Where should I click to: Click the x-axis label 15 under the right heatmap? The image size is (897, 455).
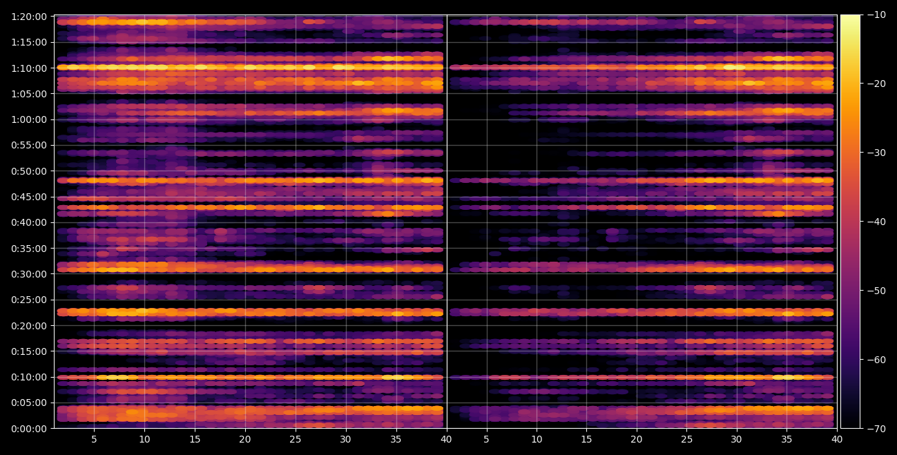pyautogui.click(x=586, y=439)
